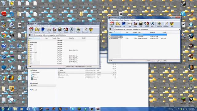197x111 pixels.
Task: Click Delete in the Weaponmod.zip WinRAR toolbar
Action: coord(135,24)
